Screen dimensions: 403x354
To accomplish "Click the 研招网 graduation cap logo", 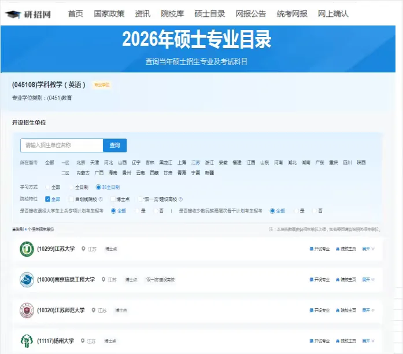I will tap(13, 14).
